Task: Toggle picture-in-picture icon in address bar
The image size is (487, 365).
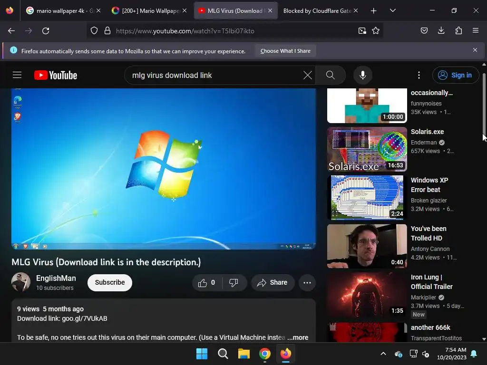Action: click(362, 31)
